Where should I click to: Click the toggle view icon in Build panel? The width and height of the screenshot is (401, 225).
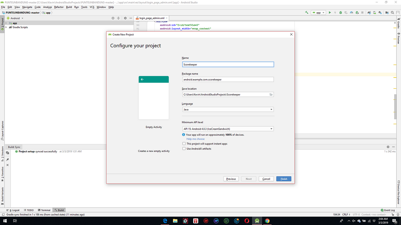[x=8, y=153]
